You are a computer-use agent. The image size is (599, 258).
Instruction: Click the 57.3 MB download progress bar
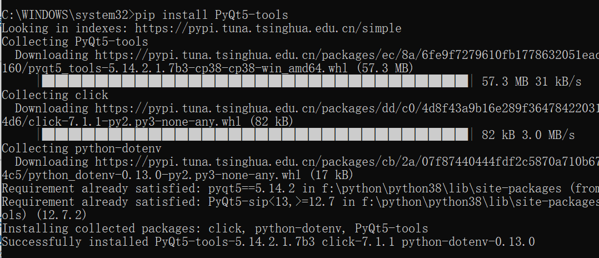click(x=254, y=82)
